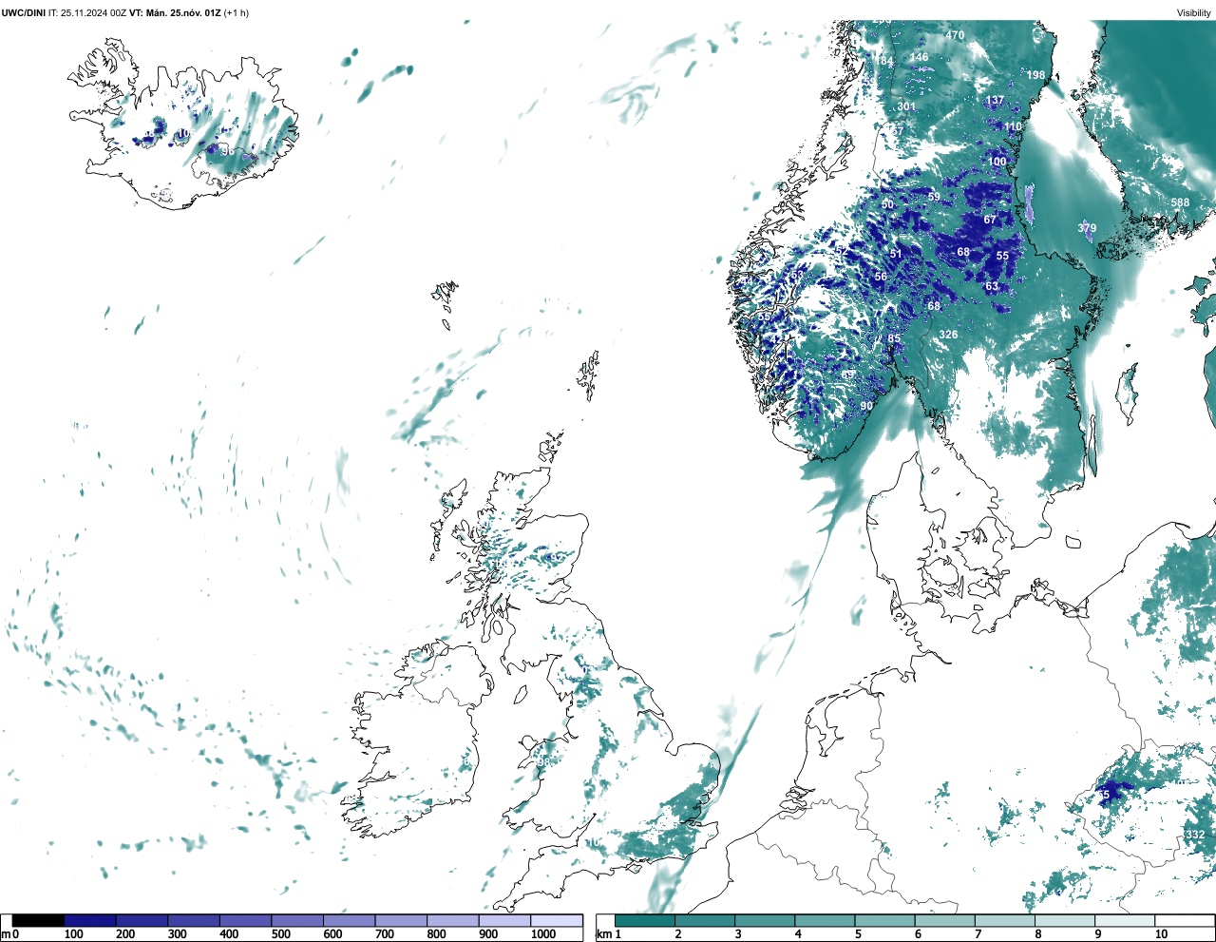Click the 63 visibility value on the map
The height and width of the screenshot is (942, 1216).
[992, 286]
